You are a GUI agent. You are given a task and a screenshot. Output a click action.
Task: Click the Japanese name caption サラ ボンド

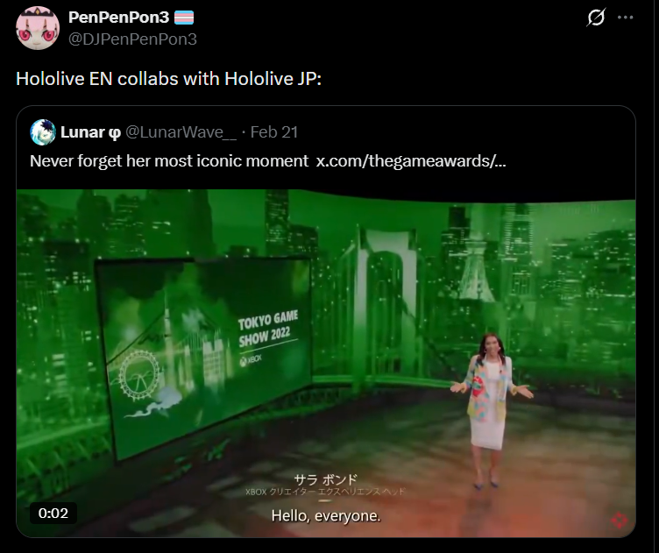click(x=325, y=479)
